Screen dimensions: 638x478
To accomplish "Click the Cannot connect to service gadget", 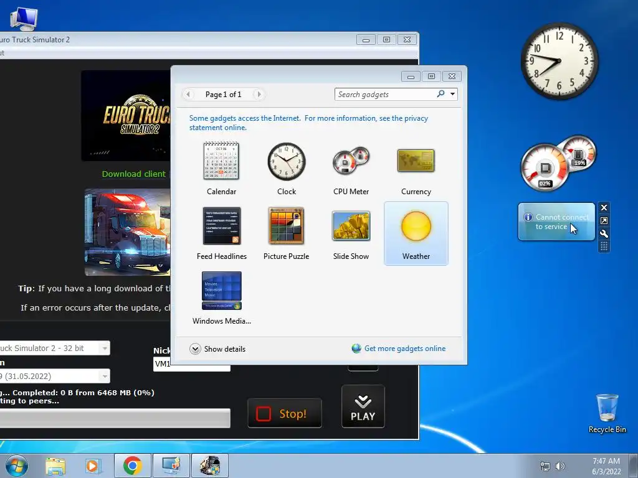I will click(556, 222).
